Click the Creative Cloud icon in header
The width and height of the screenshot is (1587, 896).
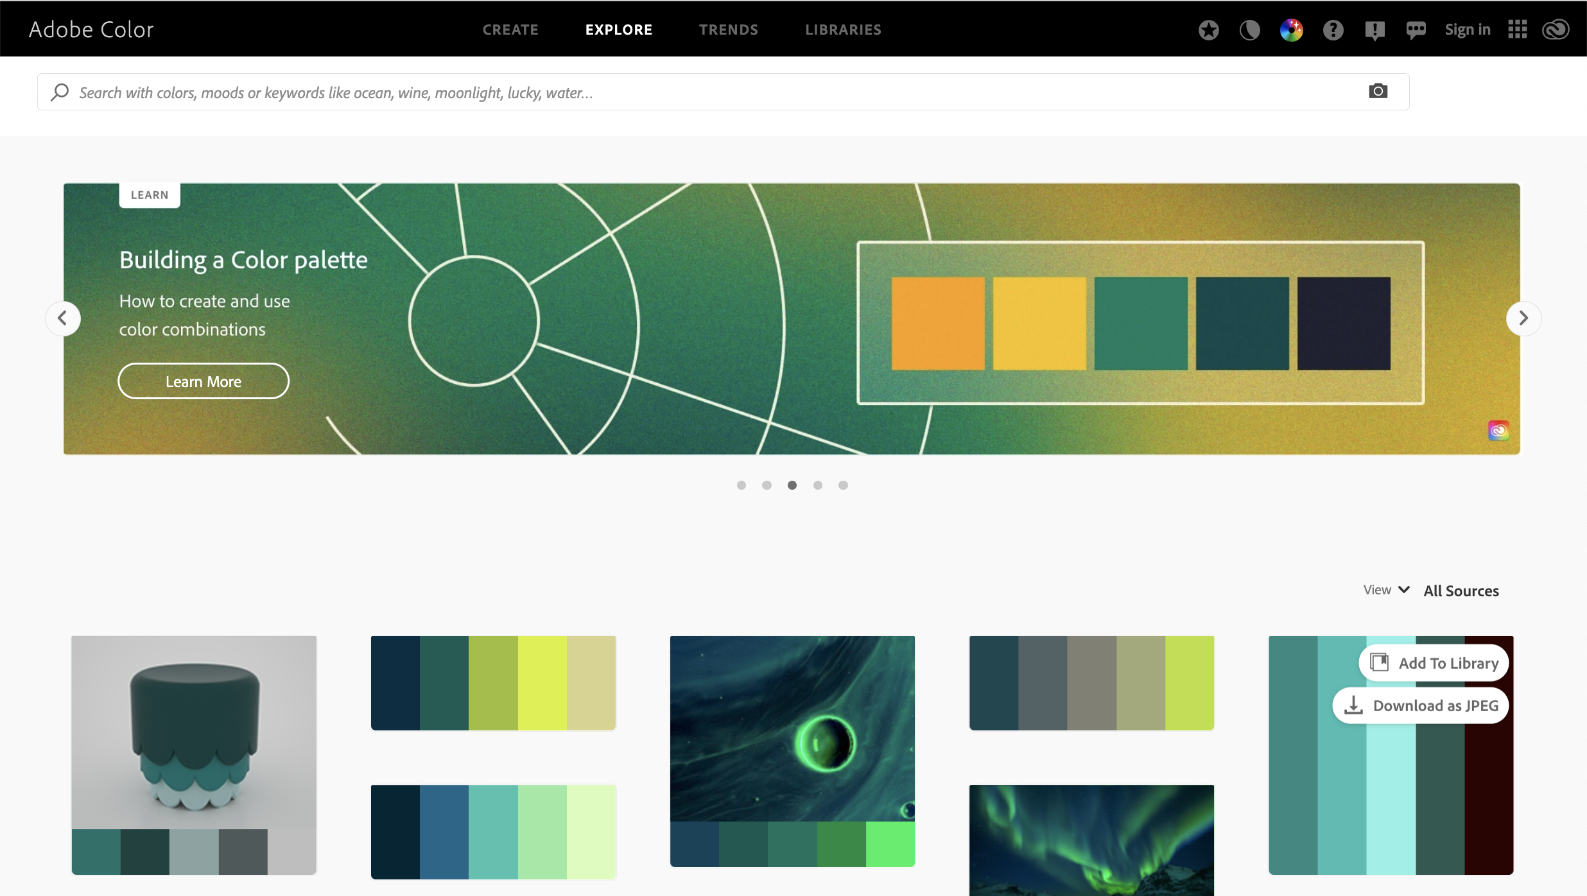(1556, 30)
